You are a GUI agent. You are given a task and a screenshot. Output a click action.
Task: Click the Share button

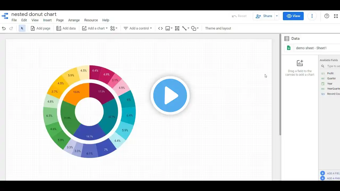[264, 16]
